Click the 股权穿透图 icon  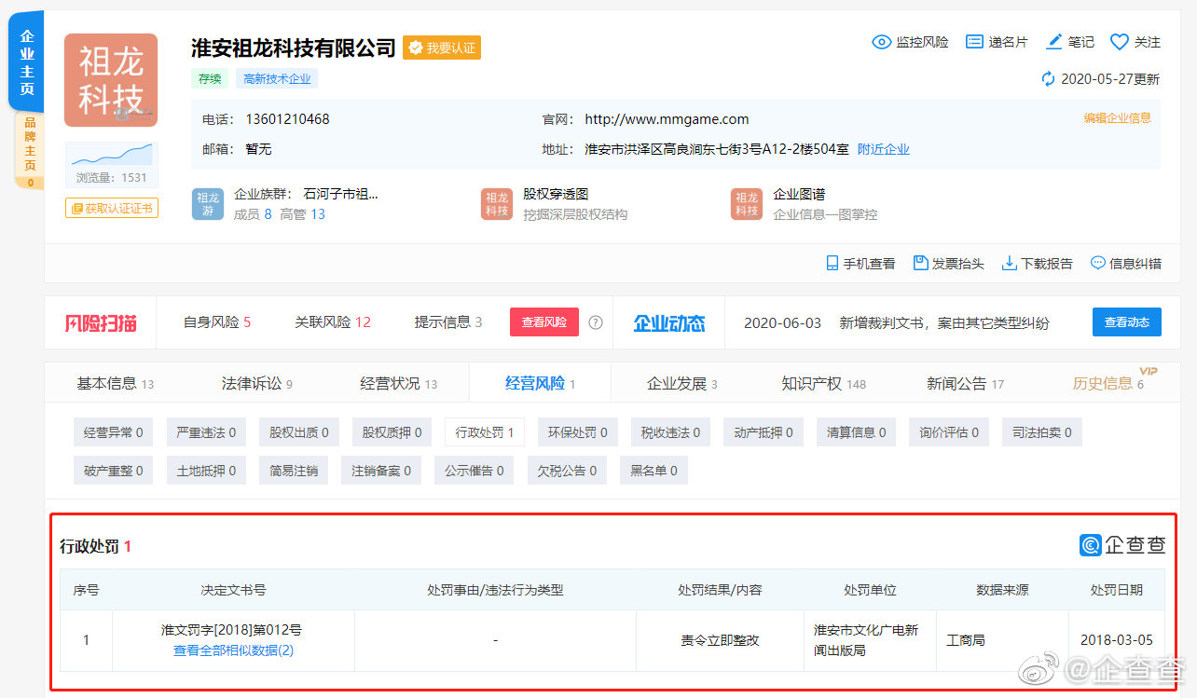497,204
